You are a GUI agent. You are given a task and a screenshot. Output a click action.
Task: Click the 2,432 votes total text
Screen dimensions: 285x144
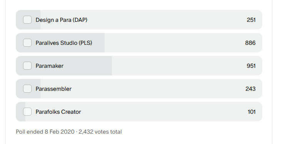pyautogui.click(x=100, y=132)
